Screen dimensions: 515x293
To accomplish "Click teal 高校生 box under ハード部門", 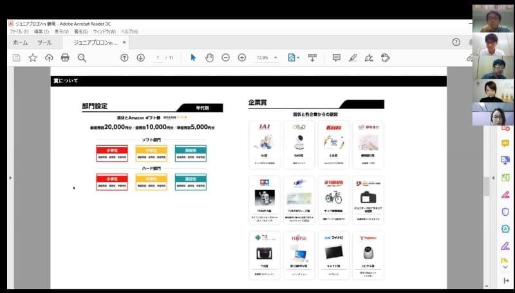I will 191,182.
